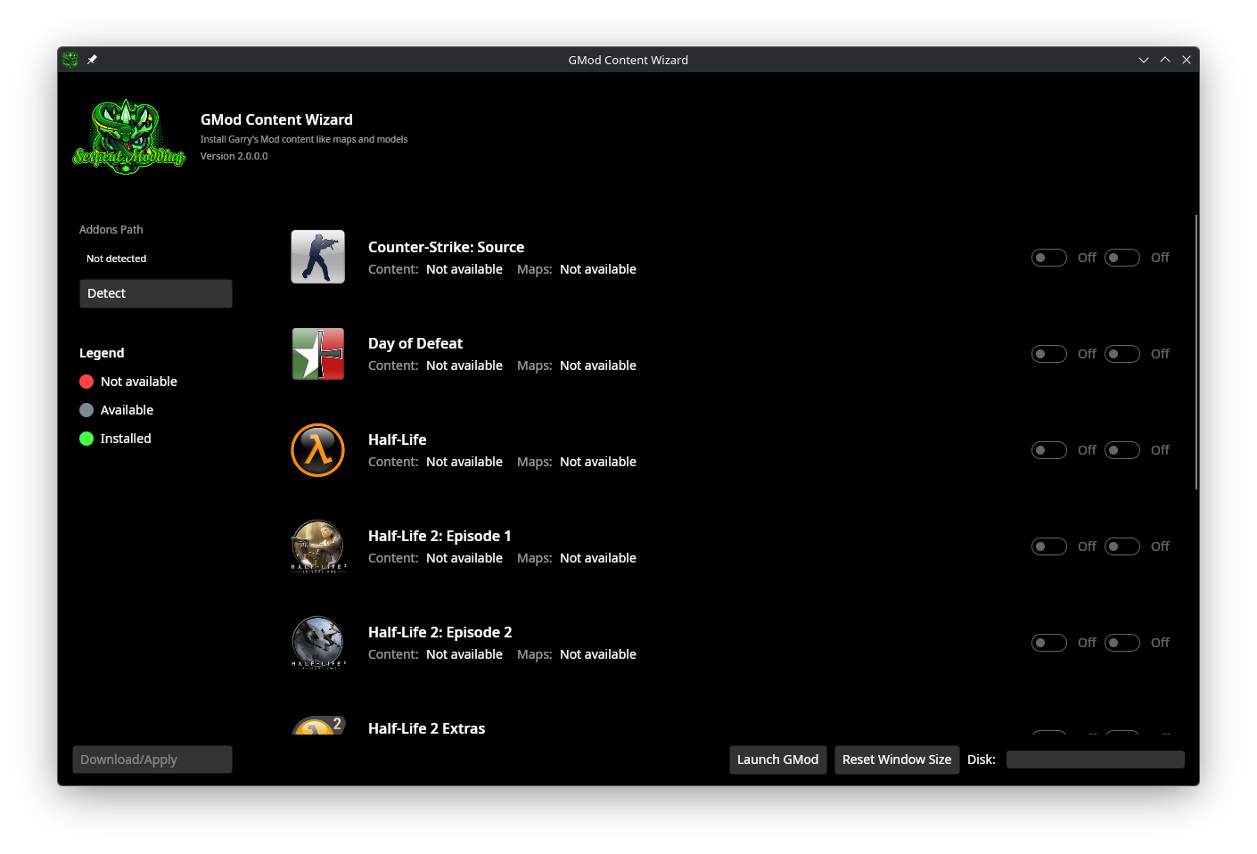Click Day of Defeat maps status 'Not available'
This screenshot has height=854, width=1257.
coord(598,365)
